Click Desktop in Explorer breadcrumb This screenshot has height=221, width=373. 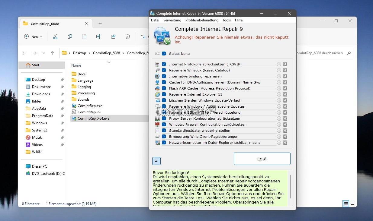[79, 53]
